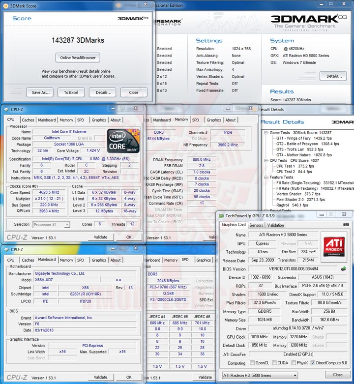
Task: Open Caches tab in the CPU-Z Motherboard window
Action: pos(28,260)
